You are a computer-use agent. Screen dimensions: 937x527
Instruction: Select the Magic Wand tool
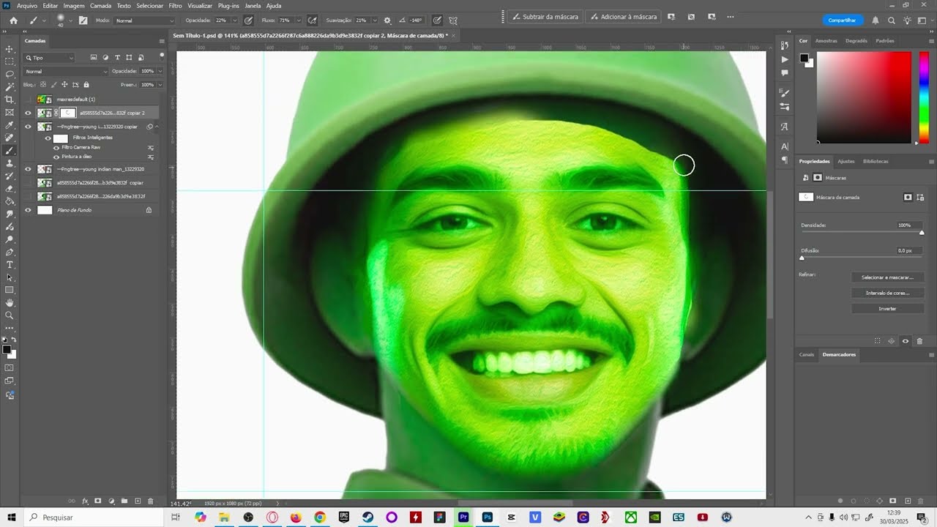pos(10,87)
